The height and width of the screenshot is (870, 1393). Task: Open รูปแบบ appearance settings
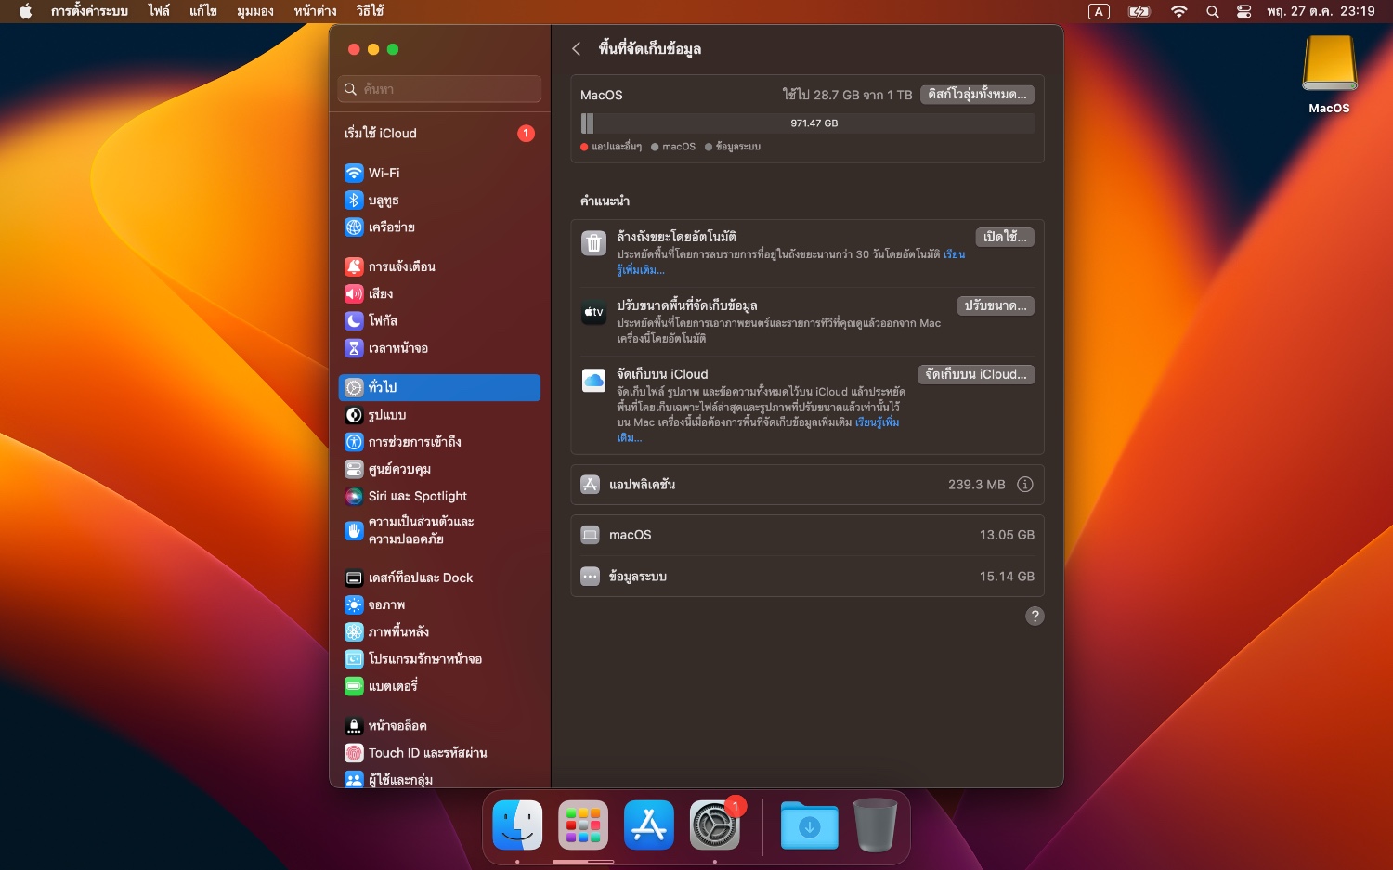tap(439, 415)
